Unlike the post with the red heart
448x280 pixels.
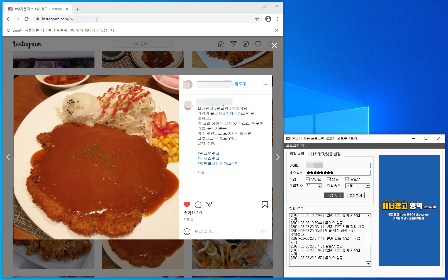[x=187, y=205]
